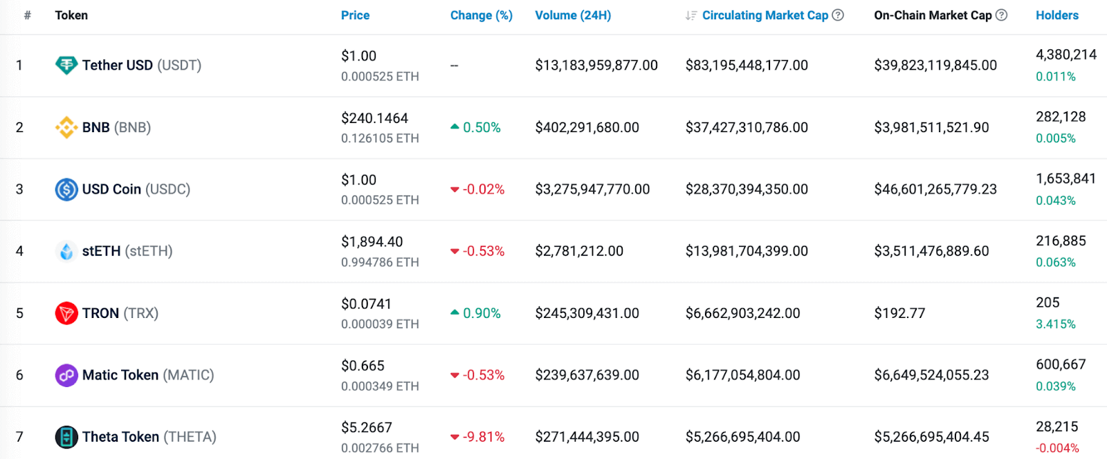The height and width of the screenshot is (459, 1107).
Task: Sort by Volume (24H) column header
Action: tap(573, 15)
